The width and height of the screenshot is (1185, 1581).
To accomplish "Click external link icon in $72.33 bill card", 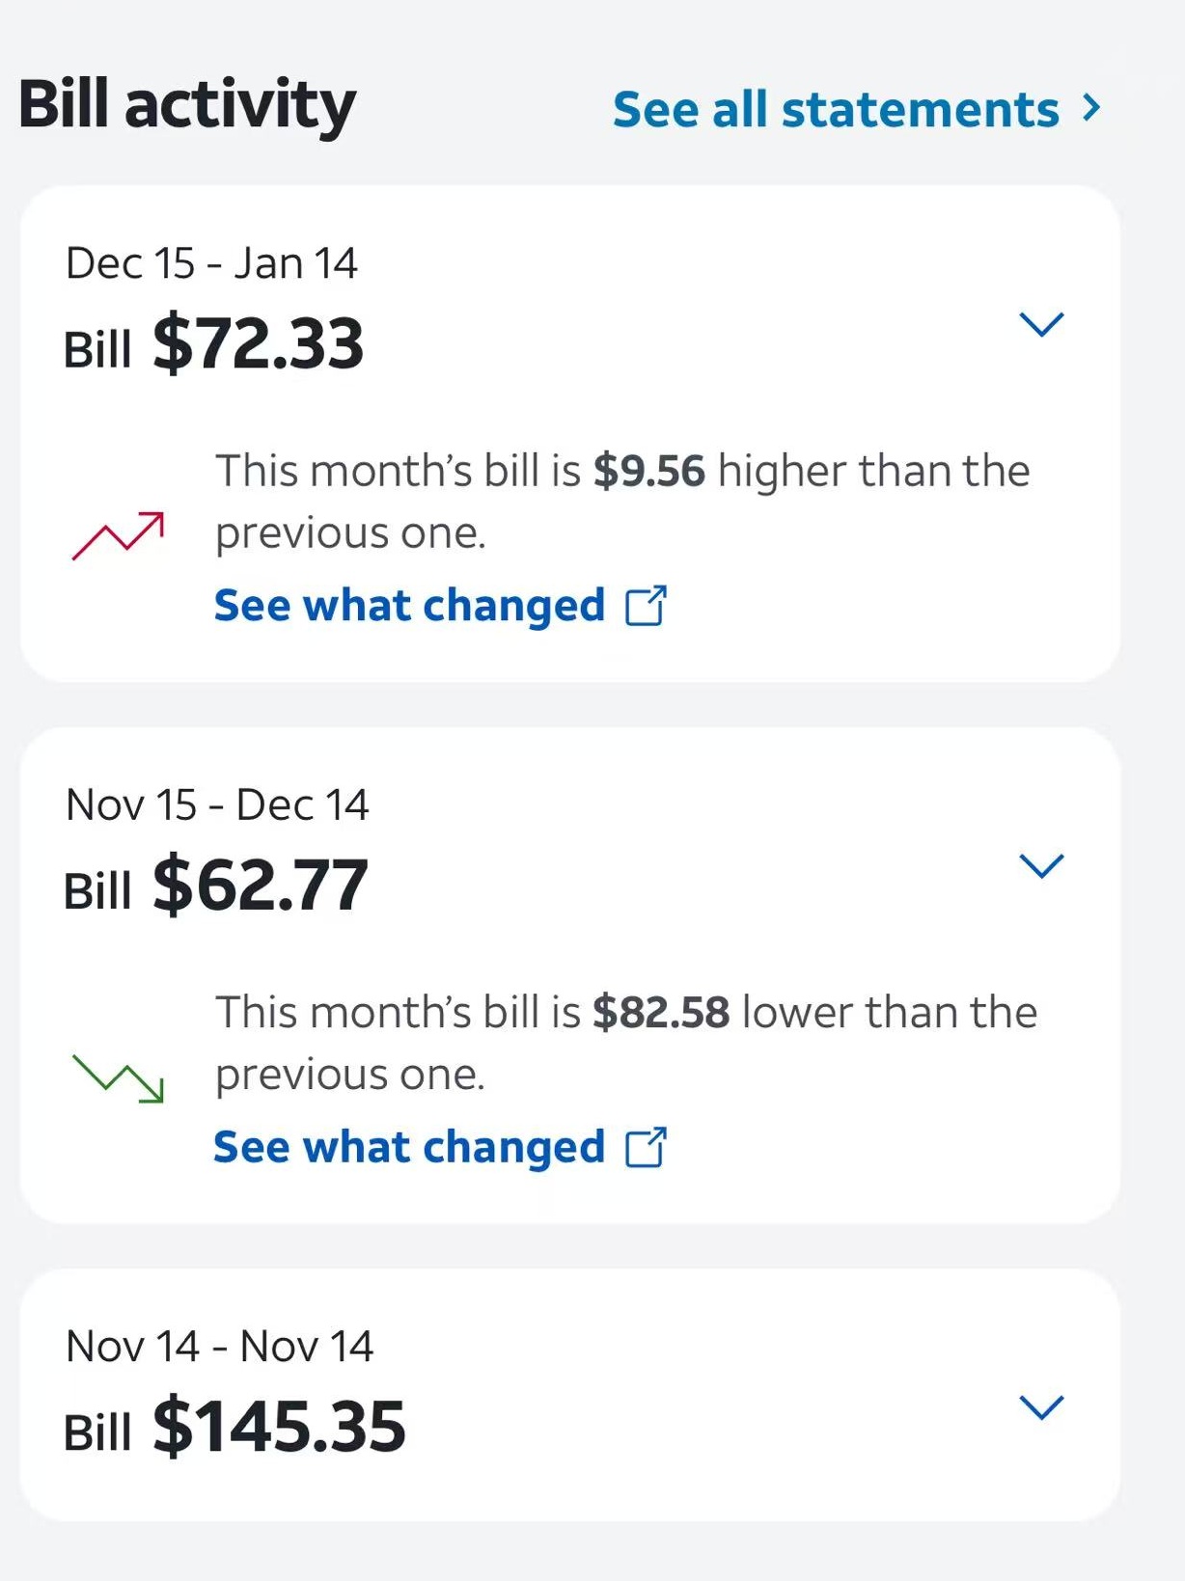I will point(646,606).
